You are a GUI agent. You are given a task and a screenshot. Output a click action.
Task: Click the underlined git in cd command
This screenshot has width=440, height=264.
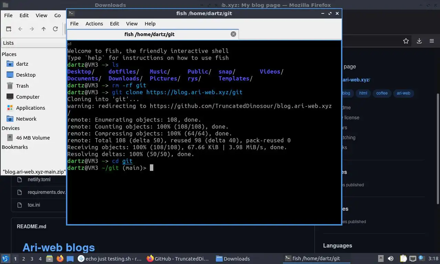(x=127, y=161)
